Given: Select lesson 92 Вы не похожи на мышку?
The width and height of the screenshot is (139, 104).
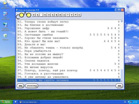Looking at the screenshot, I should click(69, 54).
